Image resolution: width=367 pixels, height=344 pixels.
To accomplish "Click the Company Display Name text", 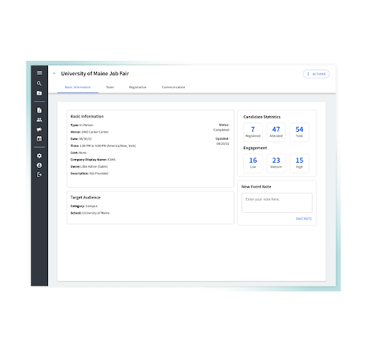I will 92,160.
